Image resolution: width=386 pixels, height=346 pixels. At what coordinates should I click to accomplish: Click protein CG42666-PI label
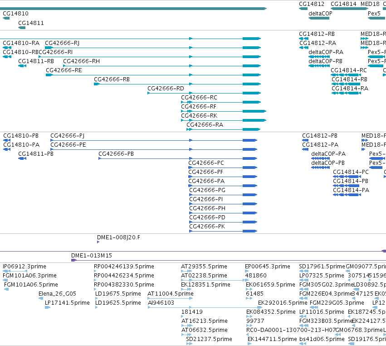tap(206, 199)
